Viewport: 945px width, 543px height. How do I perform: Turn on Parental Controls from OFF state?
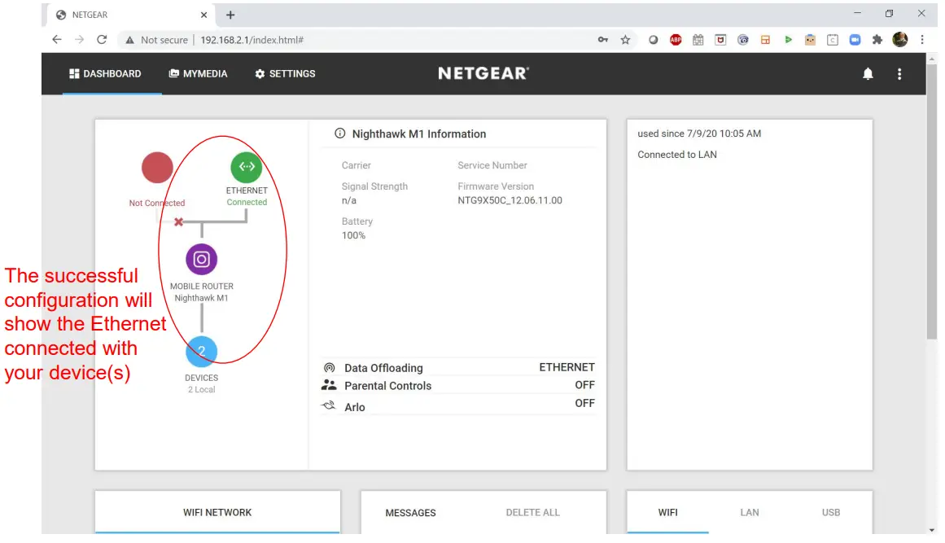tap(584, 385)
